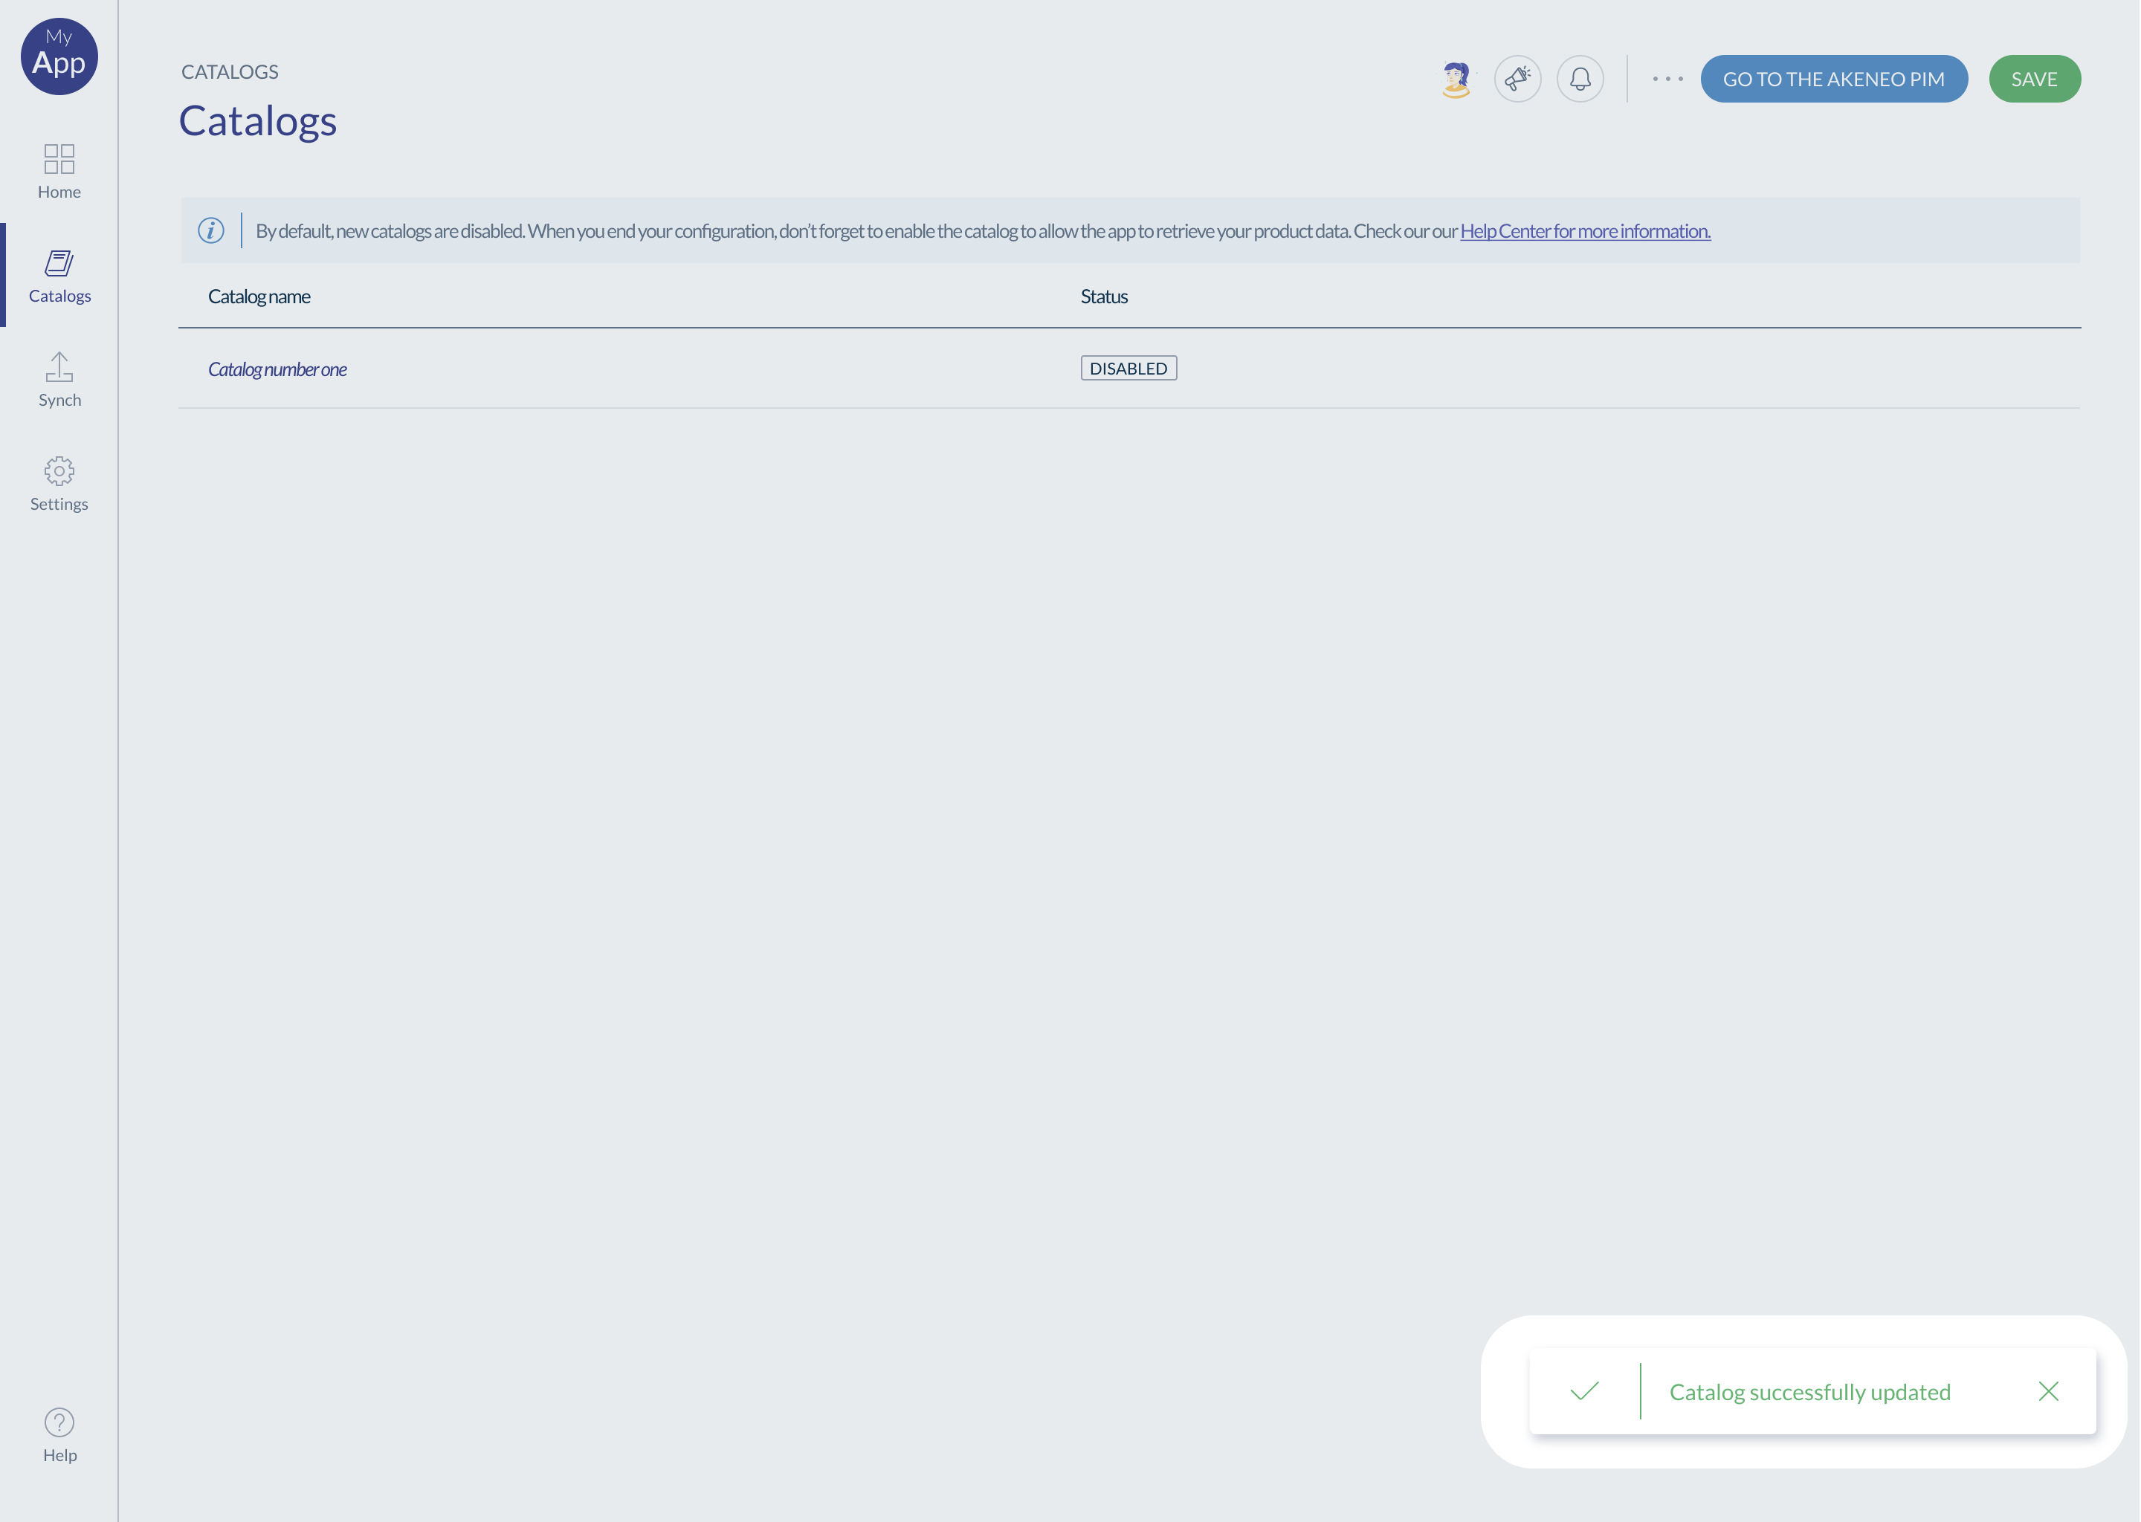The image size is (2141, 1522).
Task: Click GO TO THE AKENEO PIM button
Action: pyautogui.click(x=1835, y=77)
